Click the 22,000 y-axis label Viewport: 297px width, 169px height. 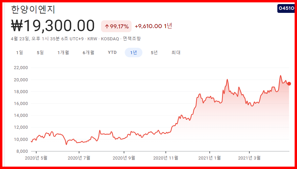pos(21,68)
